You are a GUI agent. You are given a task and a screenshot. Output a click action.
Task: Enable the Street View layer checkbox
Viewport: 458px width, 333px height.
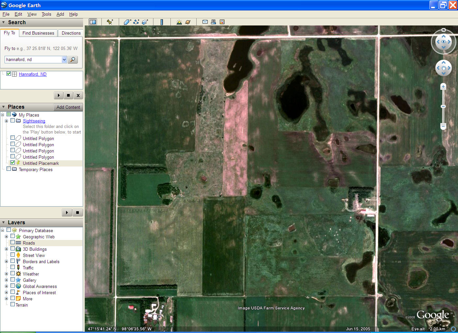[12, 255]
